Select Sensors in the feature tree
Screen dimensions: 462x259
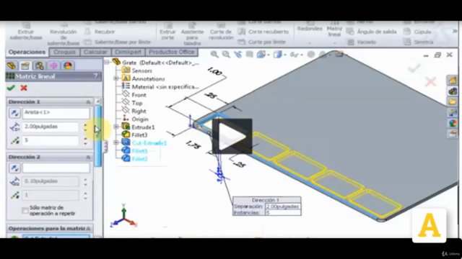(x=137, y=71)
